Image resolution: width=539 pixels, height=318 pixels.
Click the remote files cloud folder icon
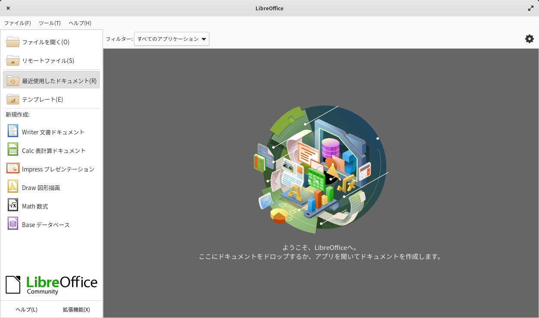13,60
